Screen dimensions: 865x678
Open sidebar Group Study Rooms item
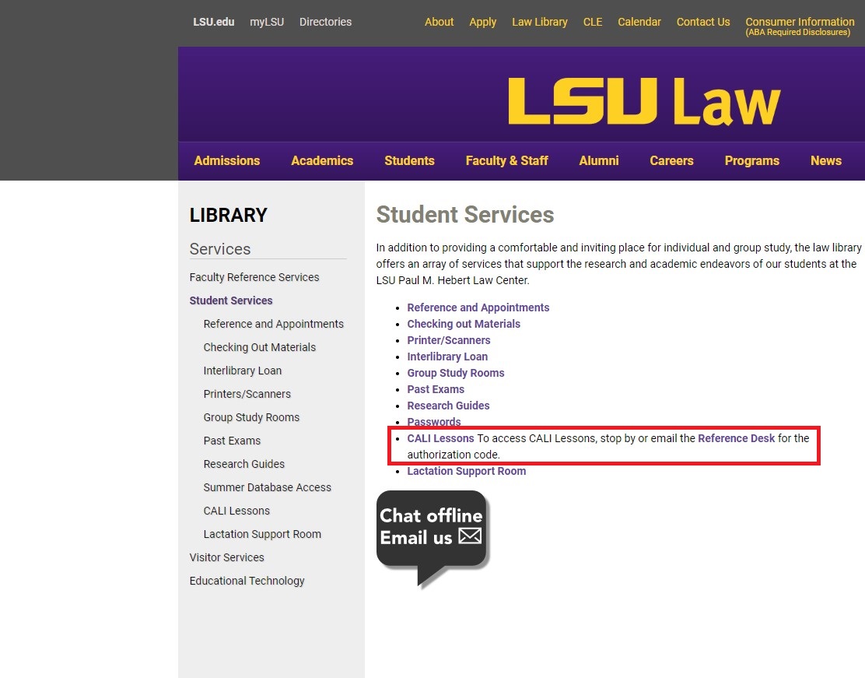click(251, 417)
